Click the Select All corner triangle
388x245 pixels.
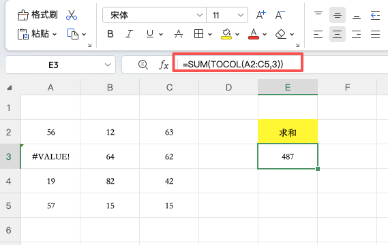pos(10,88)
